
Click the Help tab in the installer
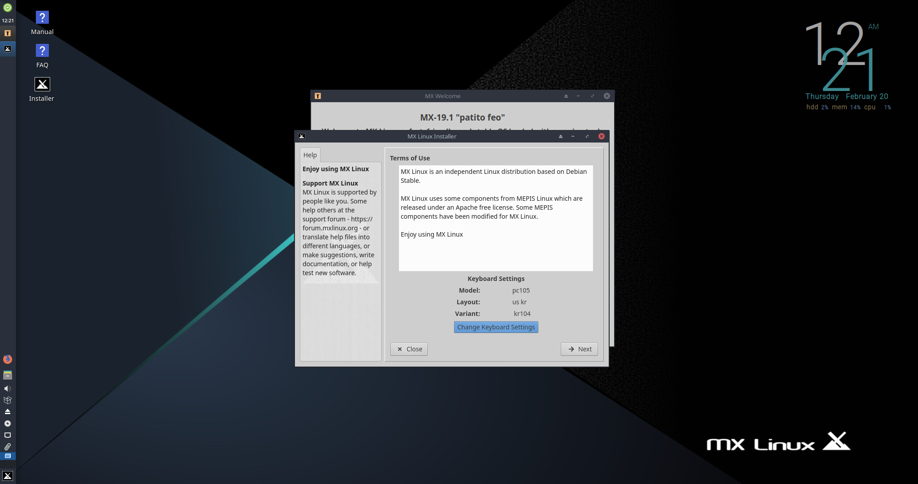[x=310, y=155]
